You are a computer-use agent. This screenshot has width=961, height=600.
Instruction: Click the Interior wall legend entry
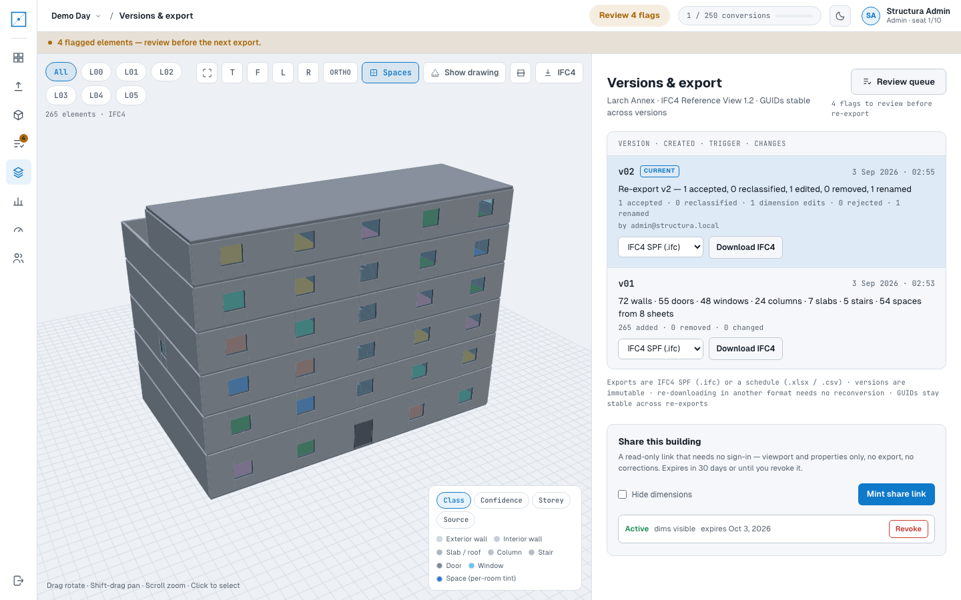(x=518, y=539)
